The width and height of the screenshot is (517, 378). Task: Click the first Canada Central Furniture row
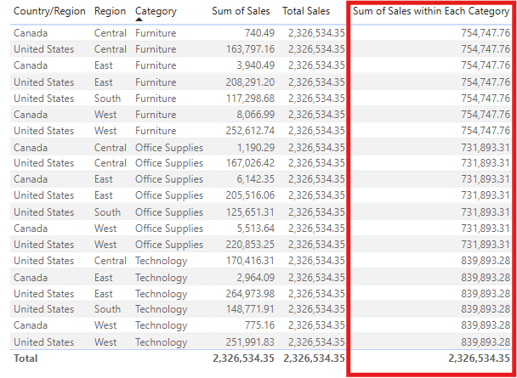coord(262,33)
